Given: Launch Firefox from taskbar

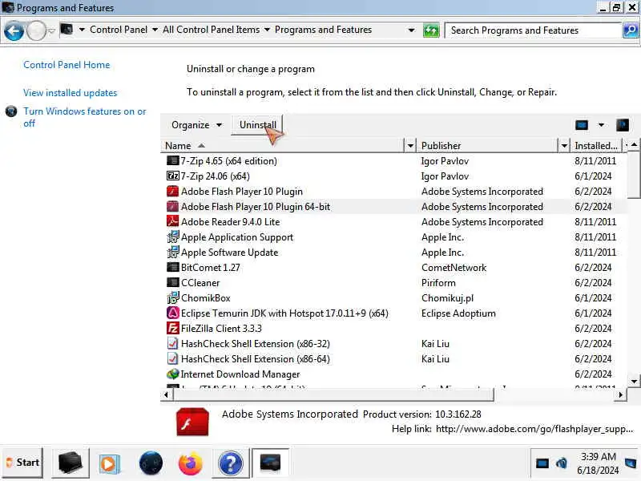Looking at the screenshot, I should 191,464.
